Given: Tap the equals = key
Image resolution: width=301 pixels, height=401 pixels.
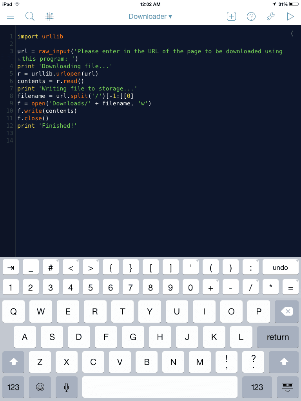Looking at the screenshot, I should point(290,287).
